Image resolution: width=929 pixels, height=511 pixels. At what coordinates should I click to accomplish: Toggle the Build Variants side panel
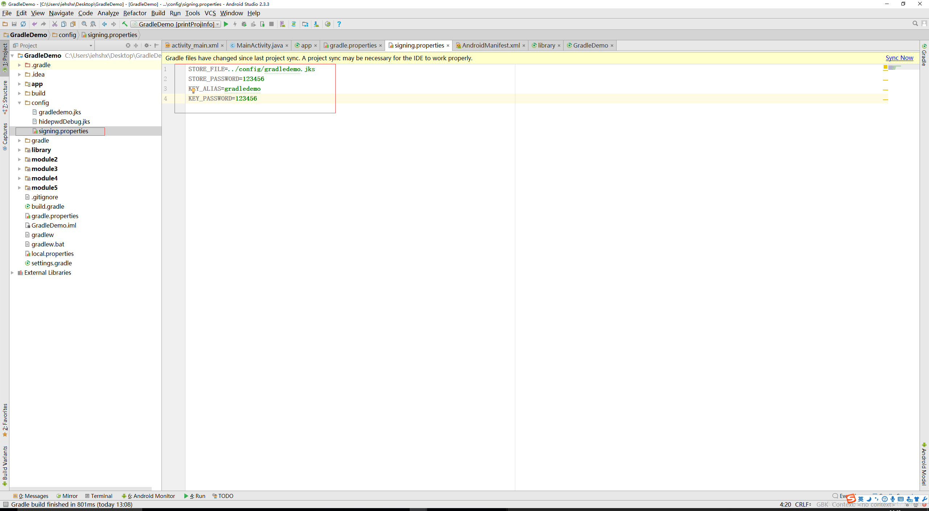pyautogui.click(x=5, y=466)
